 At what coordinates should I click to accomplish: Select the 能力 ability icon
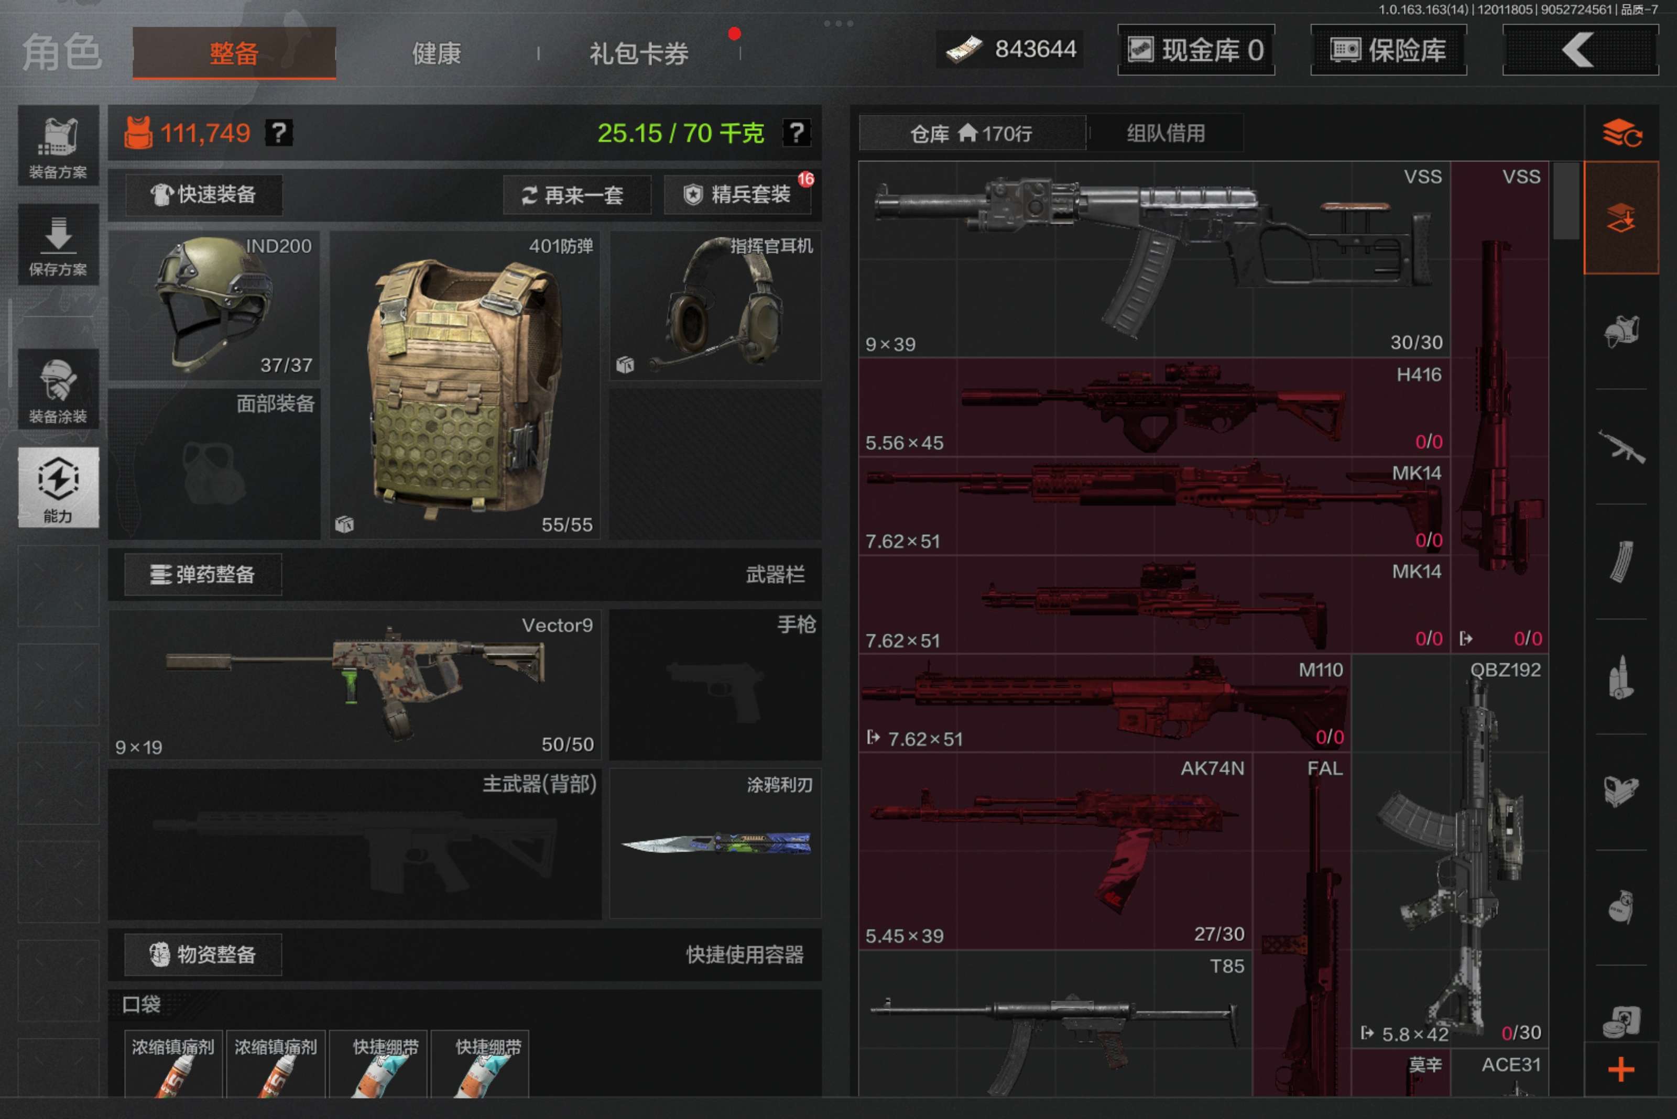pyautogui.click(x=58, y=487)
